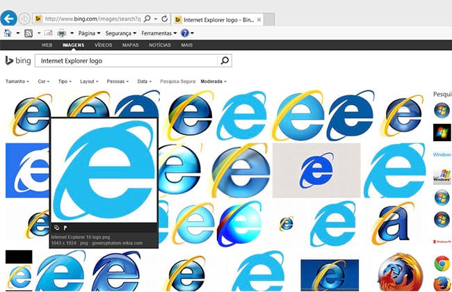Open the tiny IE logo thumbnail

[x=286, y=223]
